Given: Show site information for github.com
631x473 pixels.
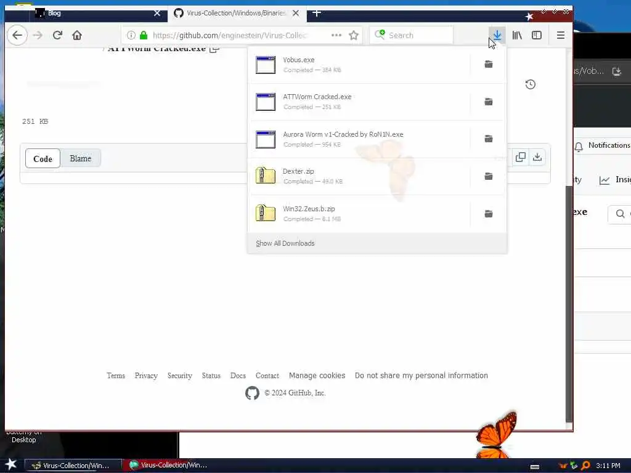Looking at the screenshot, I should tap(131, 35).
